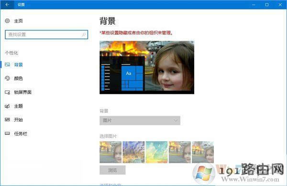Choose the fifth fire girl thumbnail
Screen dimensions: 287x186
[x=203, y=152]
